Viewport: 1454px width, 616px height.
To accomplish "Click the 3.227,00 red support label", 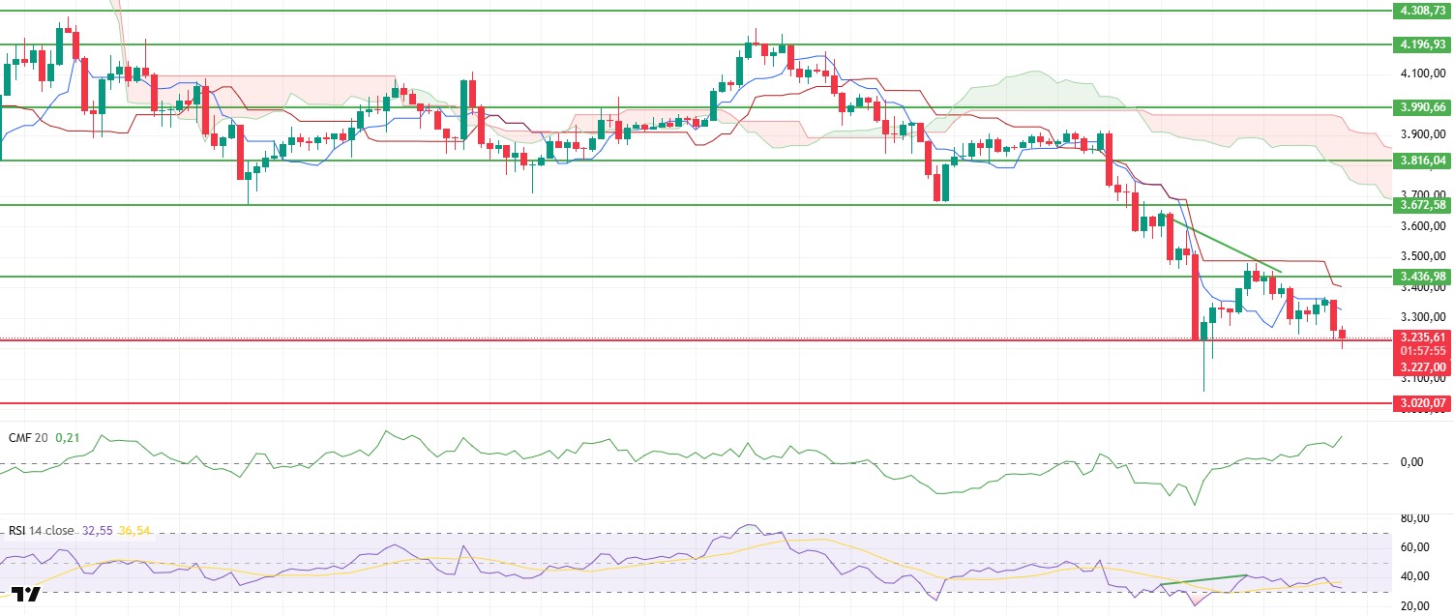I will click(1422, 367).
